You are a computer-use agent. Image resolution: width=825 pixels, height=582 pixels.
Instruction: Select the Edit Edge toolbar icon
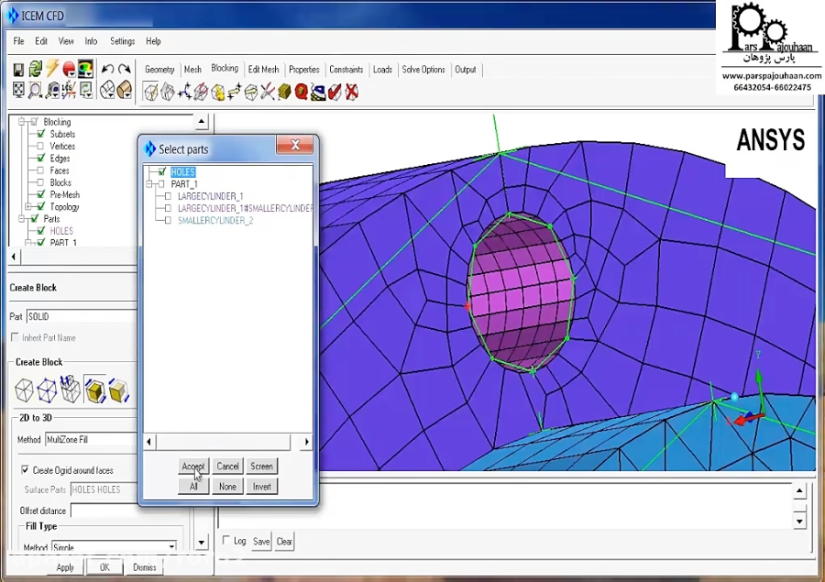point(268,92)
